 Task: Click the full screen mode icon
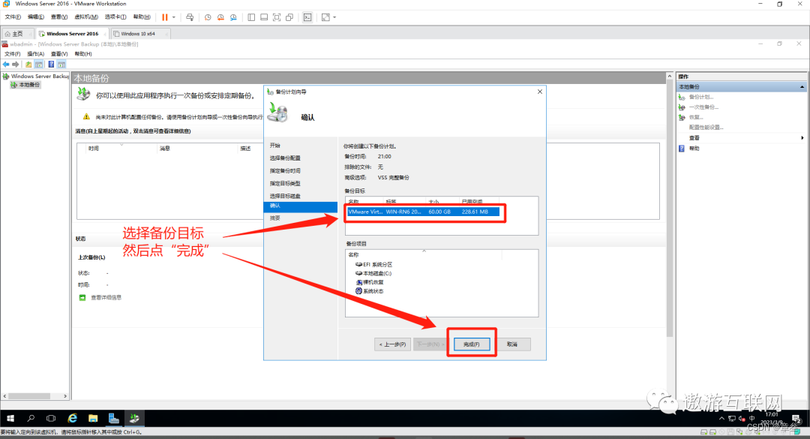coord(277,17)
